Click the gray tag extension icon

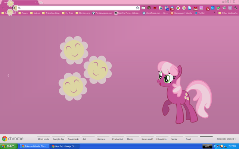[224, 8]
